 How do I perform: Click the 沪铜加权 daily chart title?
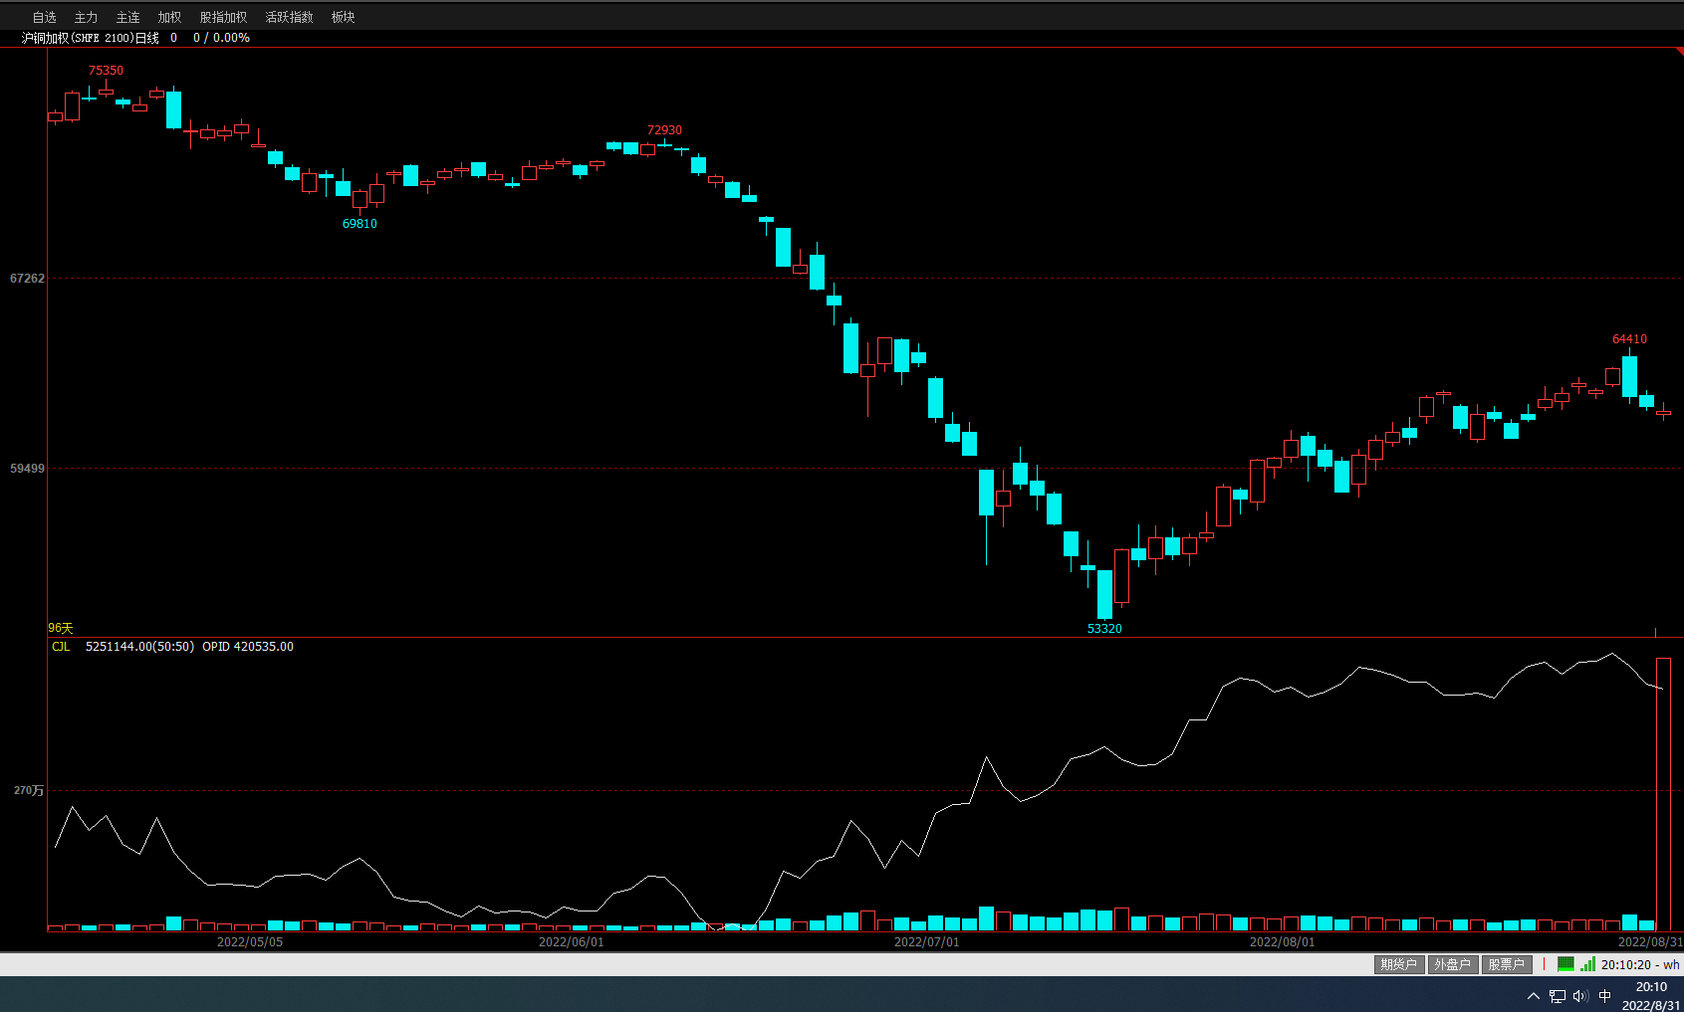pos(90,38)
